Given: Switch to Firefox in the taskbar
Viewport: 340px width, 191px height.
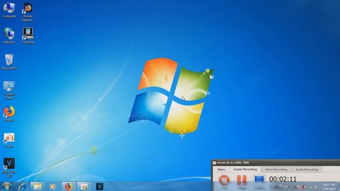Looking at the screenshot, I should coord(69,186).
